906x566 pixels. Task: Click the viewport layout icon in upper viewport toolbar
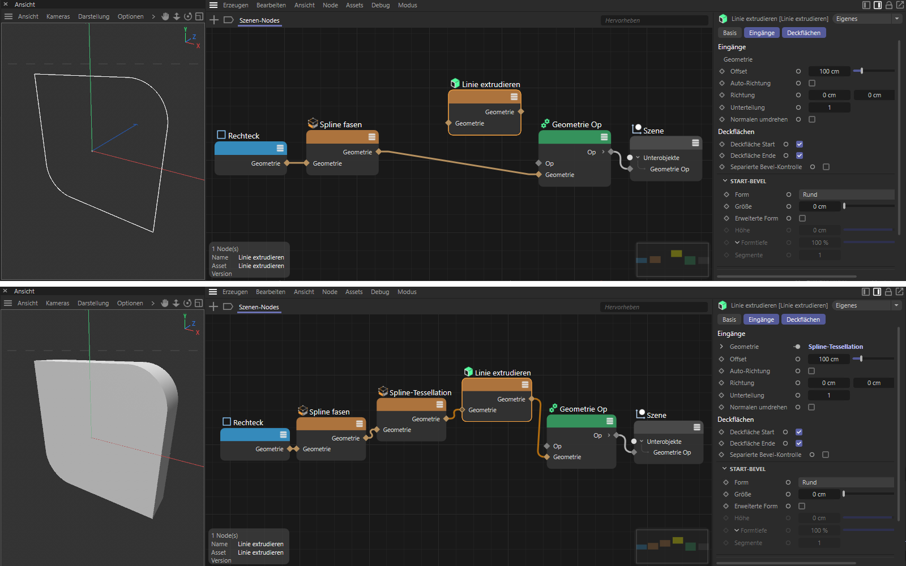point(199,16)
